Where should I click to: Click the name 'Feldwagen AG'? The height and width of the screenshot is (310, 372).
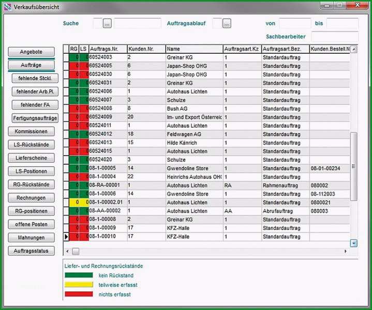(184, 134)
